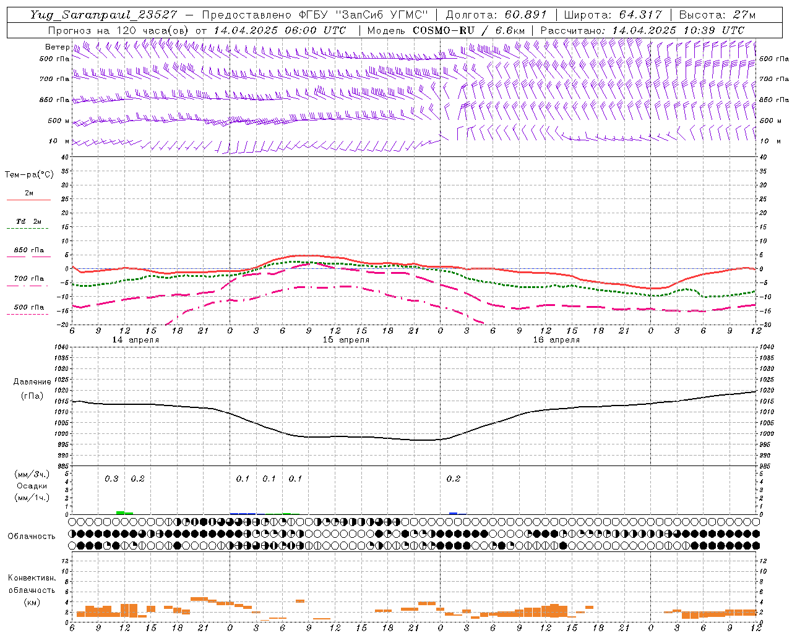Click the 0.2 precipitation value beside 0.3

point(137,478)
